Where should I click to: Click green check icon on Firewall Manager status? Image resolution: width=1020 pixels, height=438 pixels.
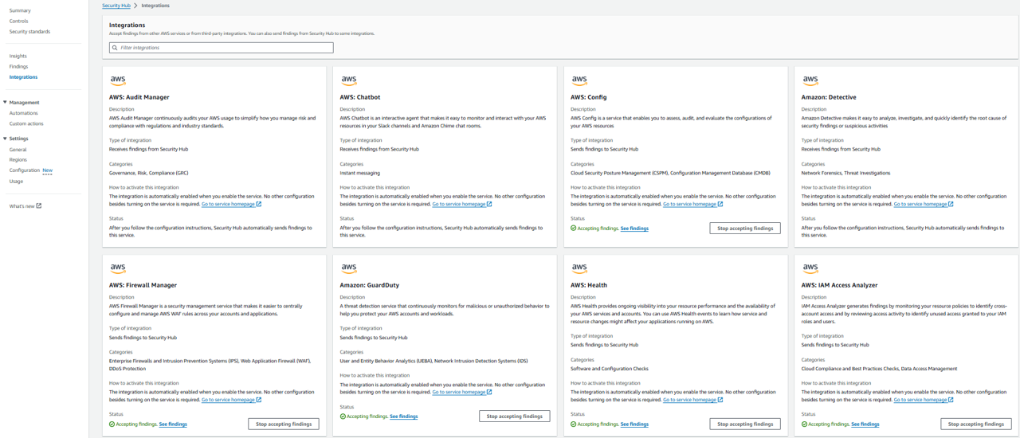pos(112,424)
